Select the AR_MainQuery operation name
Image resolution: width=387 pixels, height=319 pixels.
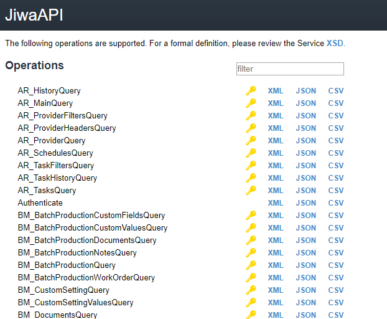45,103
